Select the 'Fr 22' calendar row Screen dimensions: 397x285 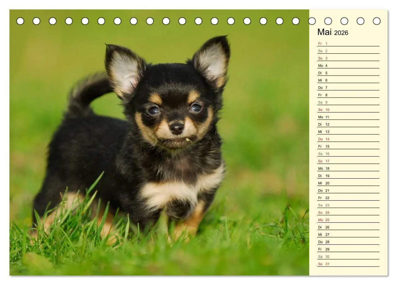(348, 198)
